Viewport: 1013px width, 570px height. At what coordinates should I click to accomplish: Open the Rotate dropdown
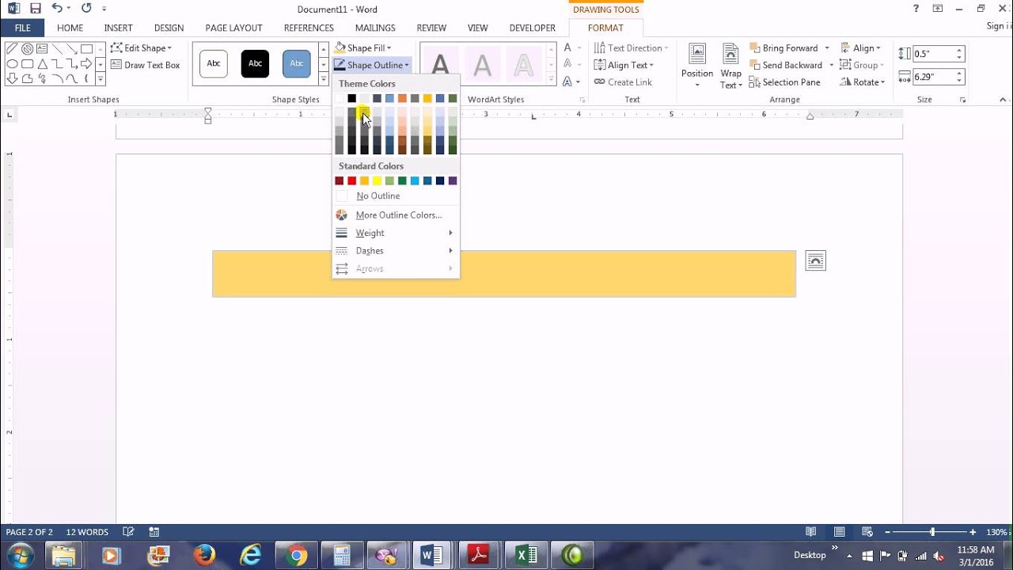point(863,82)
